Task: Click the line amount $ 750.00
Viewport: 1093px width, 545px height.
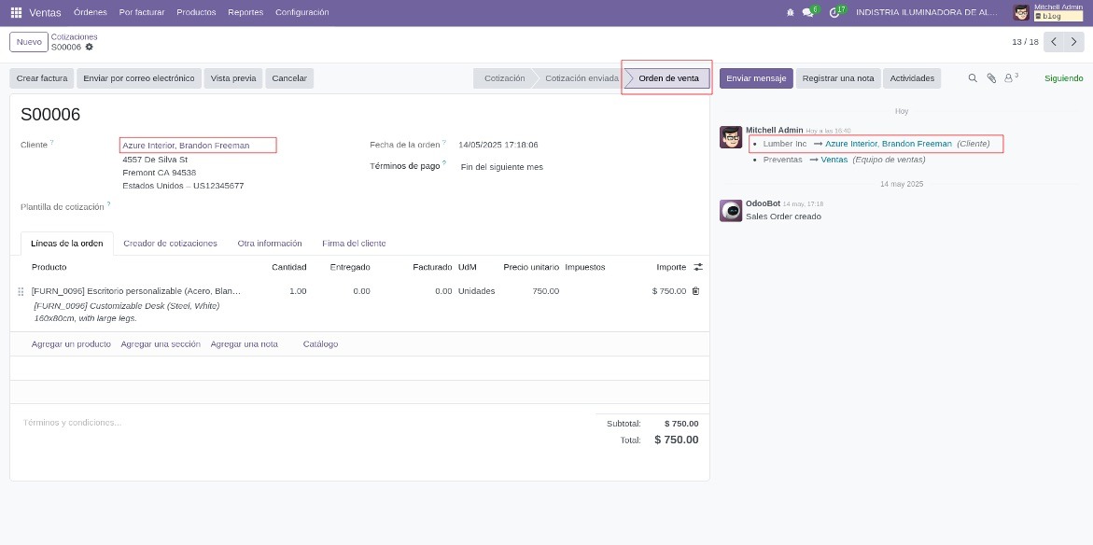Action: click(669, 290)
